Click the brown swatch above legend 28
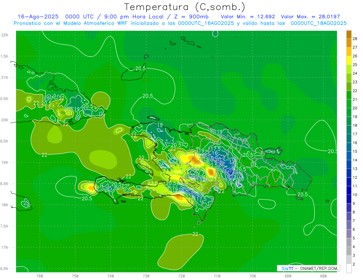This screenshot has width=363, height=280. point(349,34)
